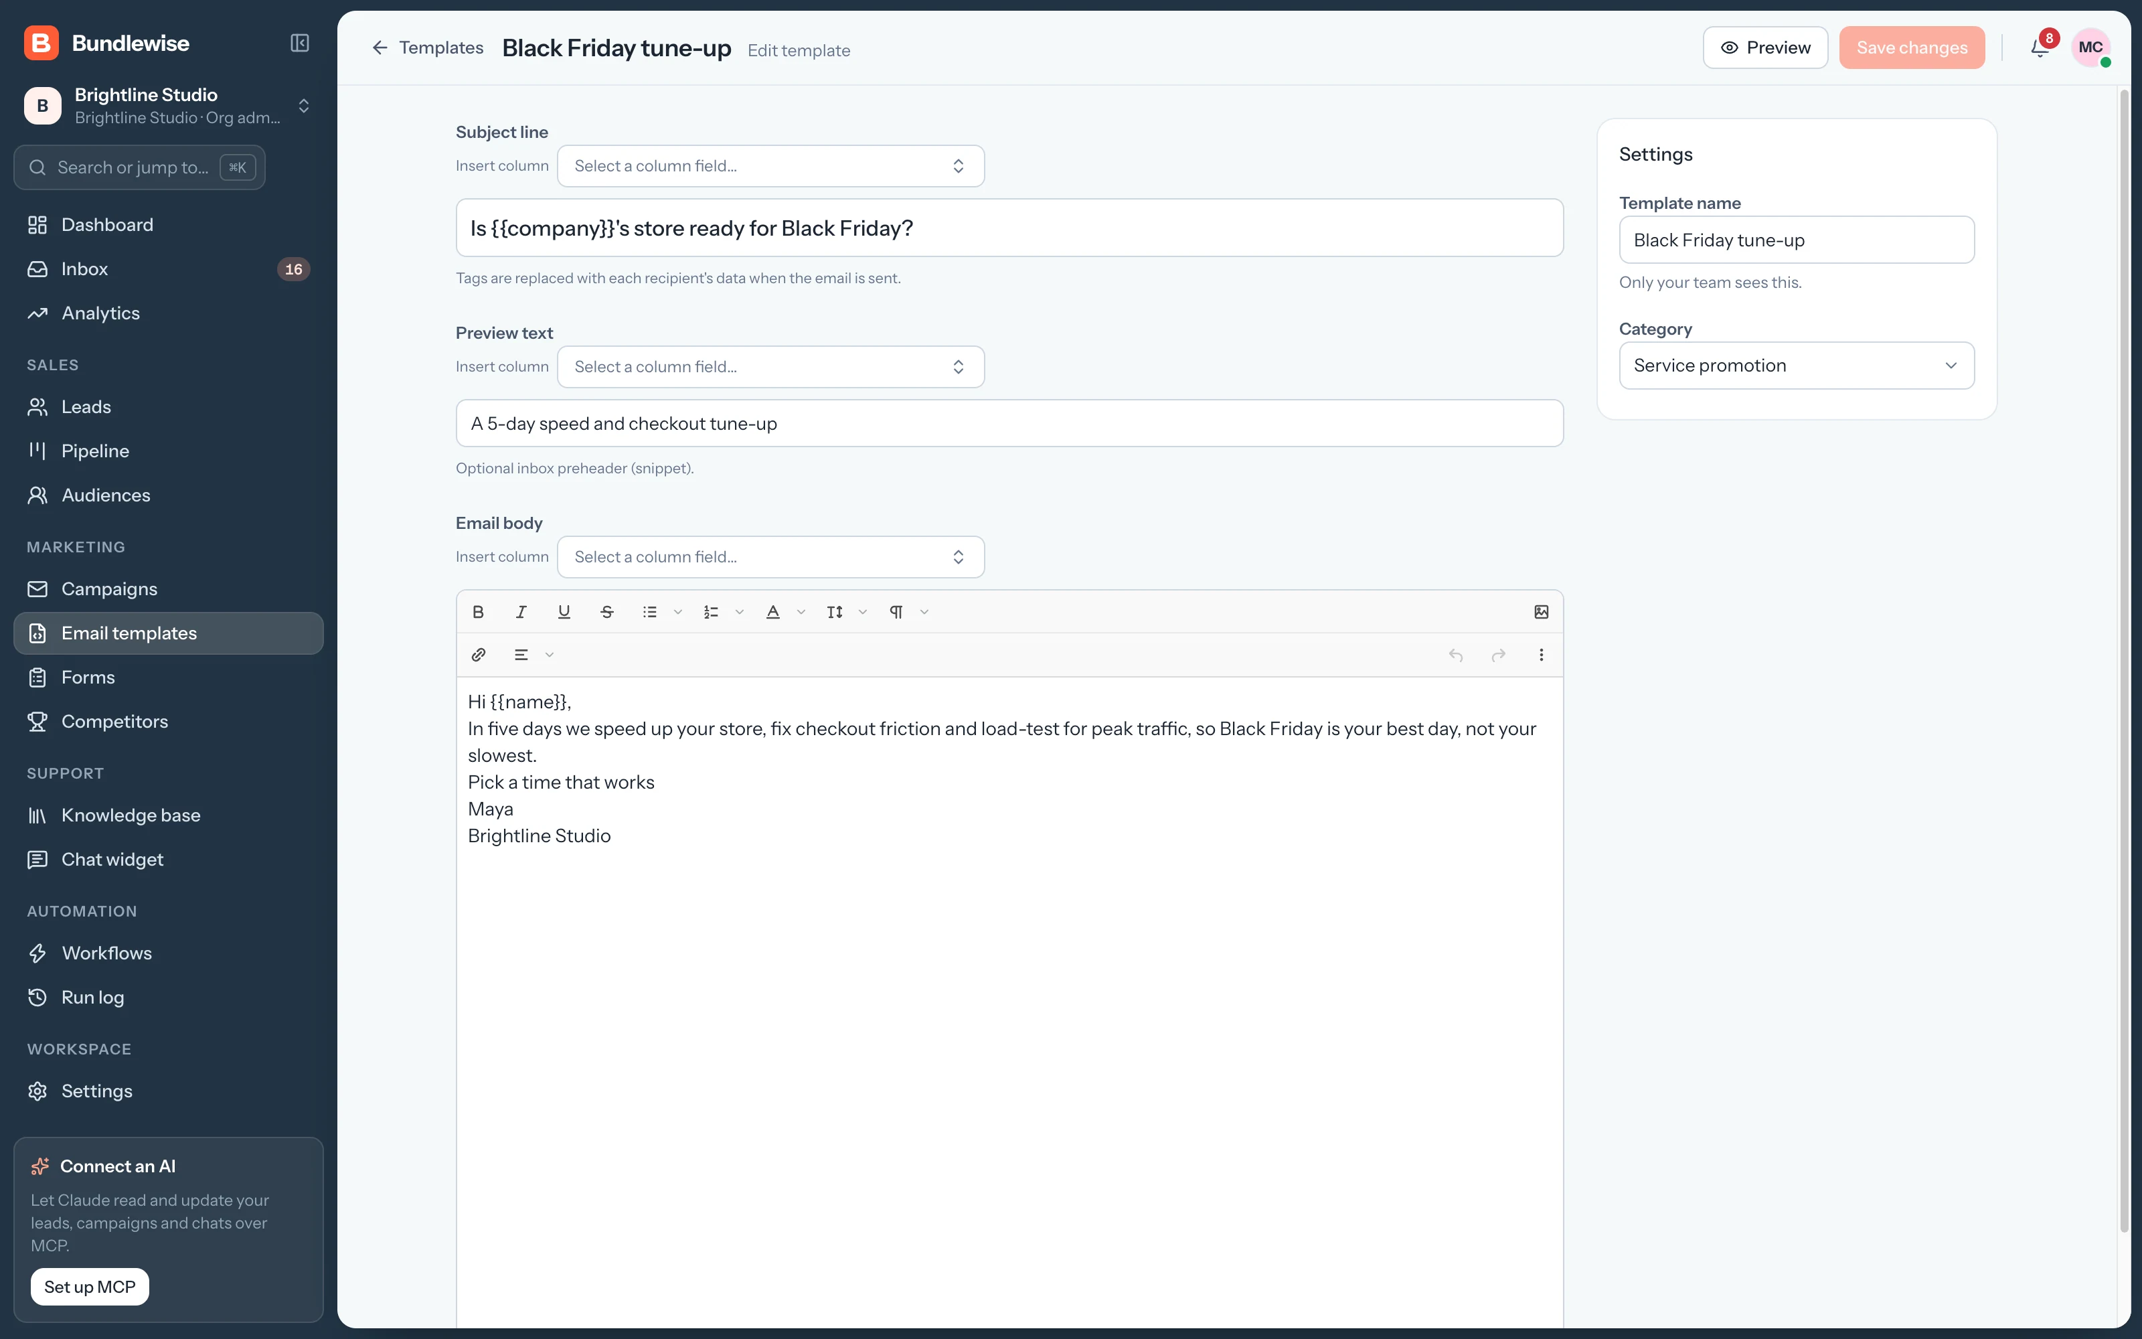This screenshot has height=1339, width=2142.
Task: Click the Preview text input field
Action: [x=1009, y=423]
